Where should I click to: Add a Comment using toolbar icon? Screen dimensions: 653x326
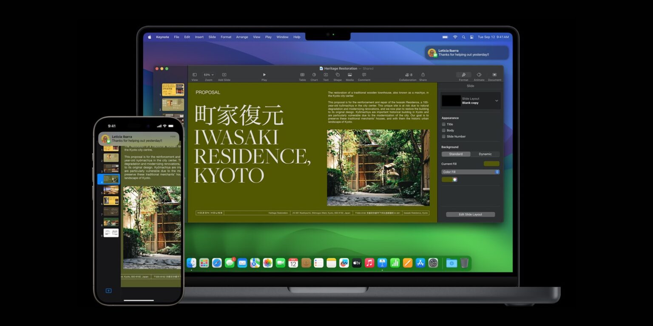point(364,75)
